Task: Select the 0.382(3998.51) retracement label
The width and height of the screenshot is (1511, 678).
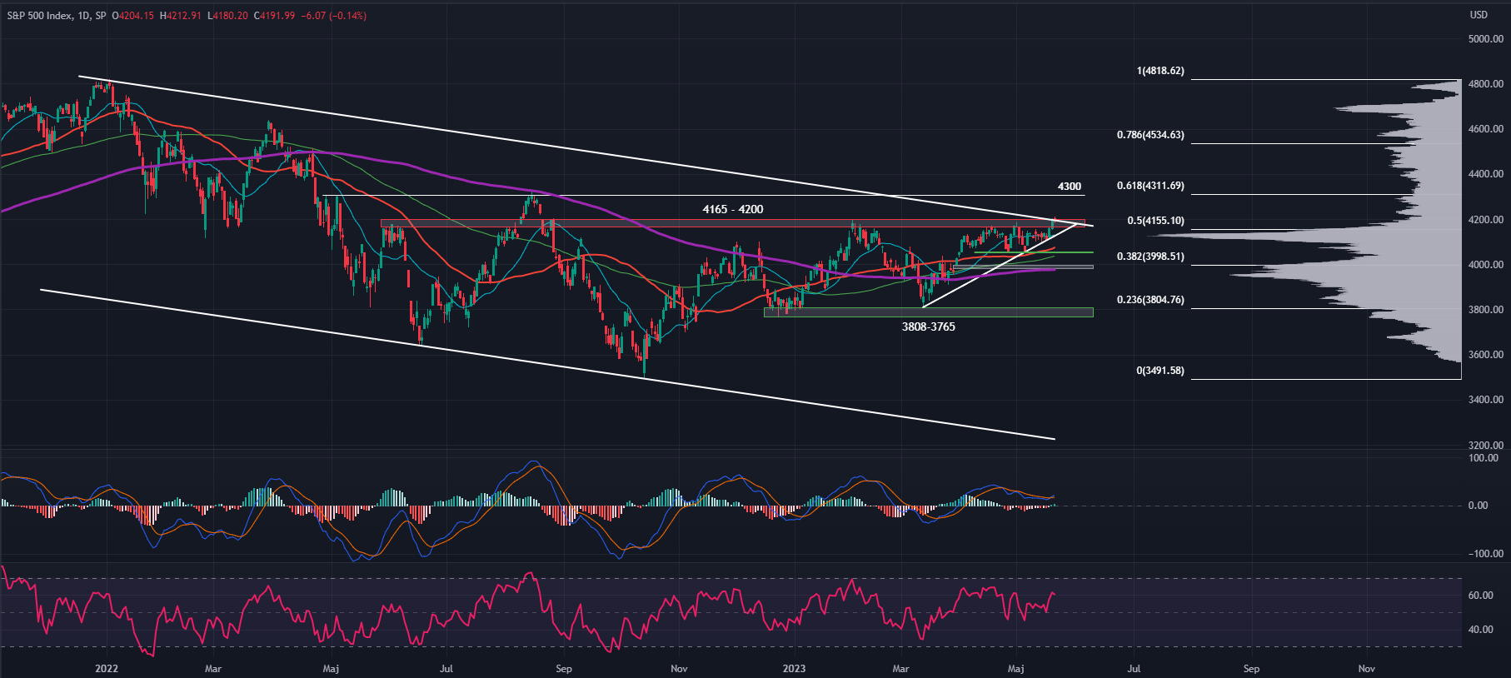Action: pos(1150,257)
